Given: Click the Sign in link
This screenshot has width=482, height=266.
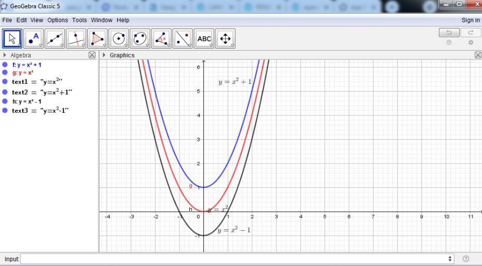Looking at the screenshot, I should pos(470,20).
